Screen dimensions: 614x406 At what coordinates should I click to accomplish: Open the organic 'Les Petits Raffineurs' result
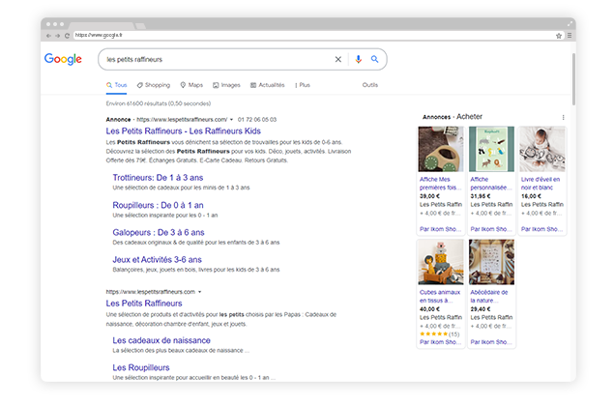pyautogui.click(x=144, y=303)
